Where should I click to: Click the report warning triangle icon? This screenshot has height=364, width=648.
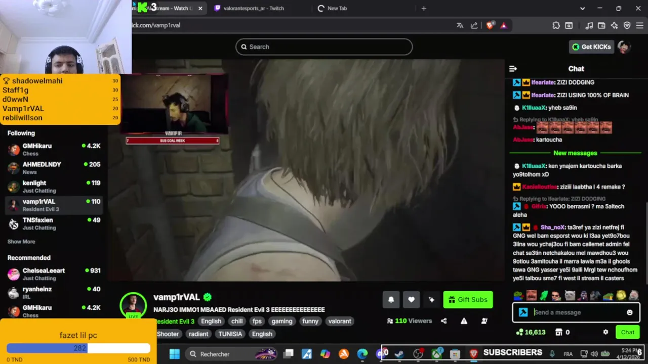pyautogui.click(x=464, y=321)
